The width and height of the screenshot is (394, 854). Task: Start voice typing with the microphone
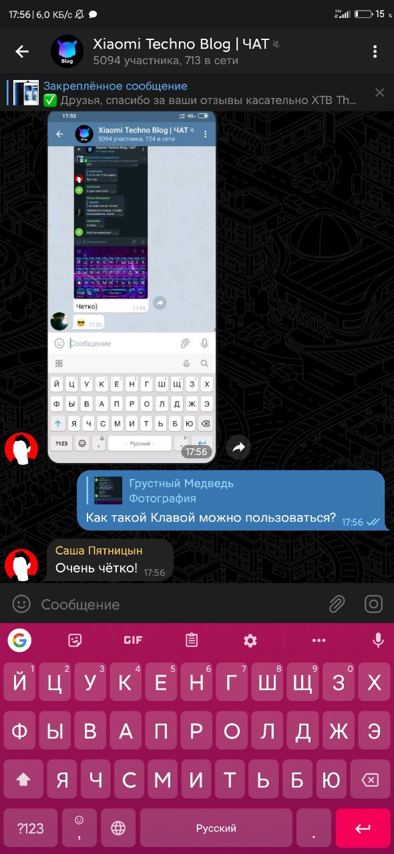point(378,640)
